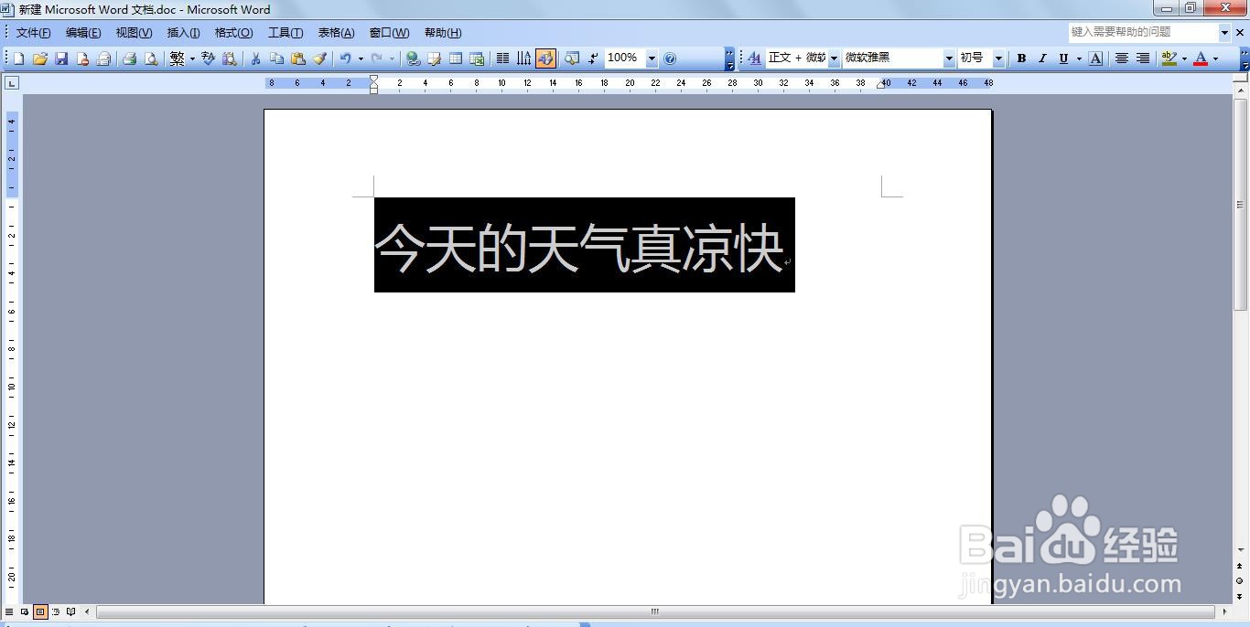Open the 视图(V) menu

[x=134, y=33]
